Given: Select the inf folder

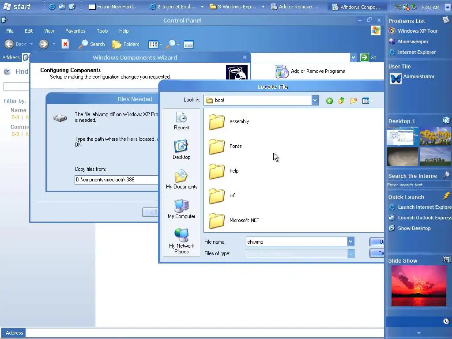Looking at the screenshot, I should click(222, 196).
